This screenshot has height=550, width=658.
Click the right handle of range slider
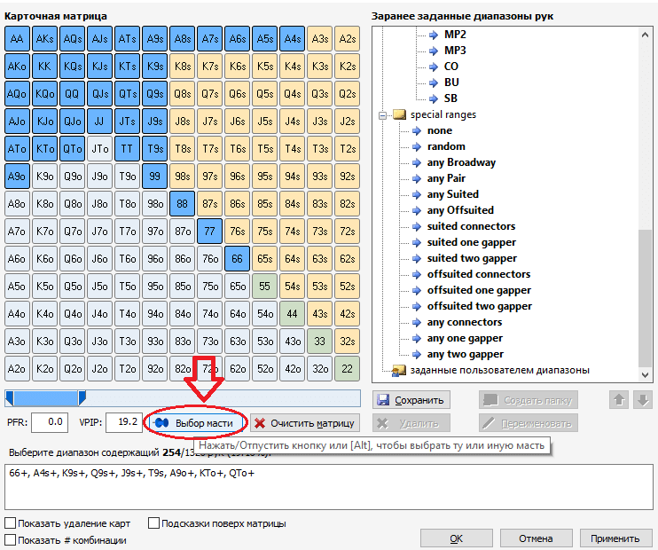tap(82, 398)
